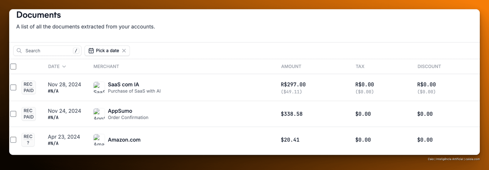Click the magnifier icon in Search box
Viewport: 489px width, 170px height.
click(19, 51)
